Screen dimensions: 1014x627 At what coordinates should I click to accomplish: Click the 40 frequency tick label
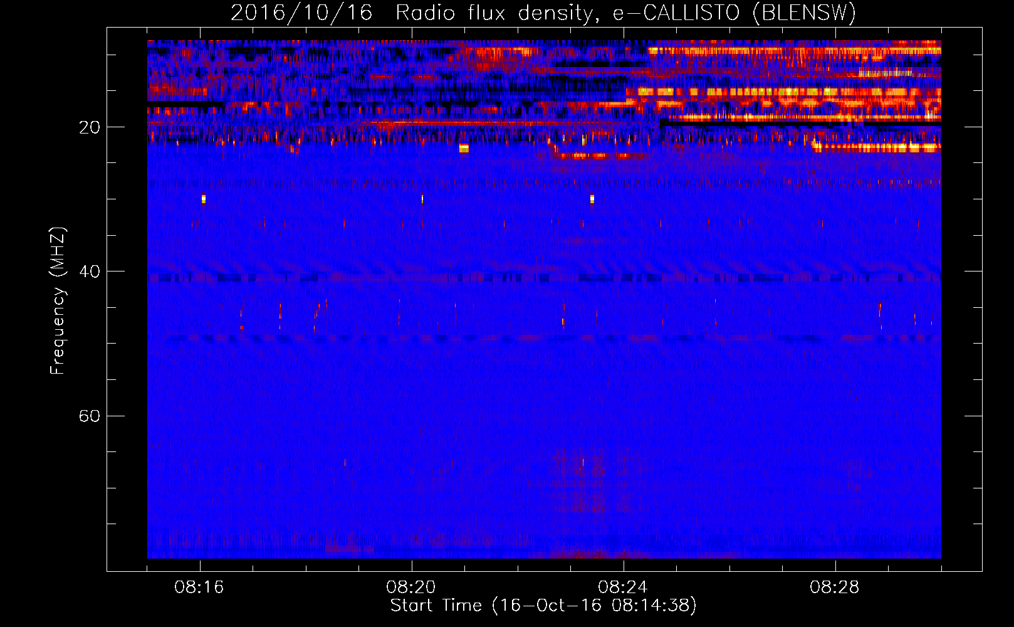tap(89, 271)
